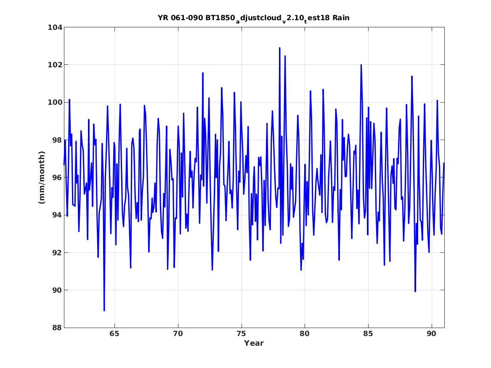Click y-axis tick label 94

pyautogui.click(x=57, y=215)
